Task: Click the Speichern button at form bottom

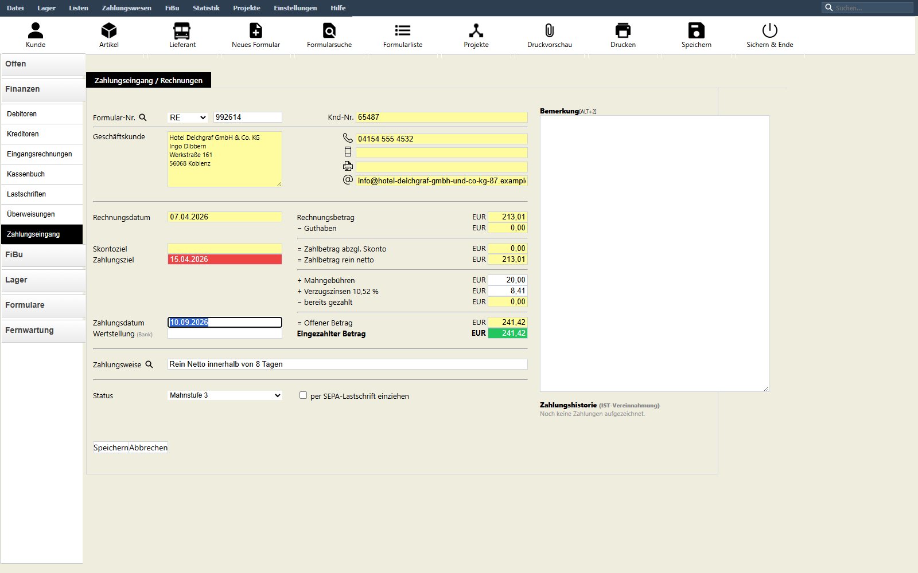Action: [x=111, y=448]
